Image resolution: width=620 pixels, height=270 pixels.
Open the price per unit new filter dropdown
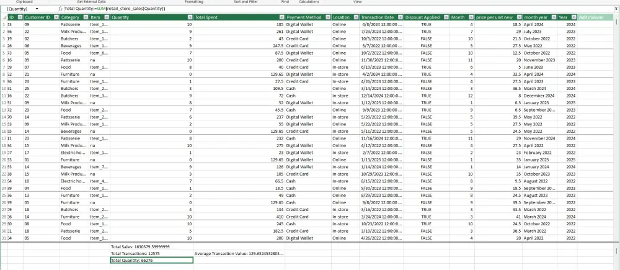[x=519, y=17]
